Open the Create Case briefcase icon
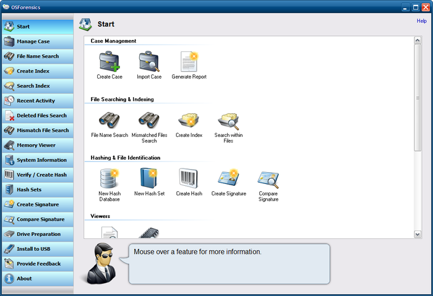 tap(109, 61)
